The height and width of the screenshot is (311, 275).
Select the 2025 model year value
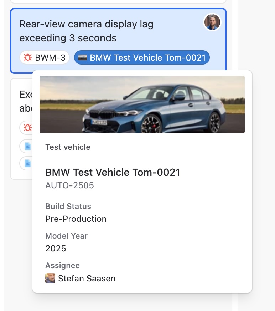(56, 249)
